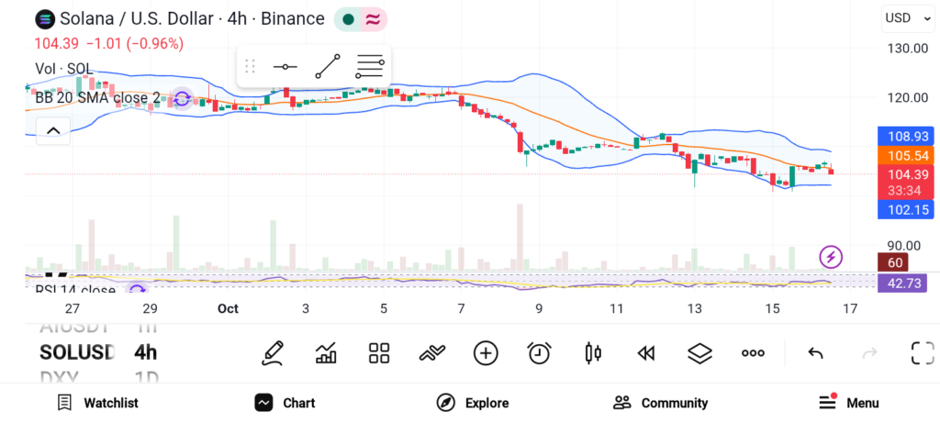The height and width of the screenshot is (423, 940).
Task: Open the Explore tab
Action: tap(473, 403)
